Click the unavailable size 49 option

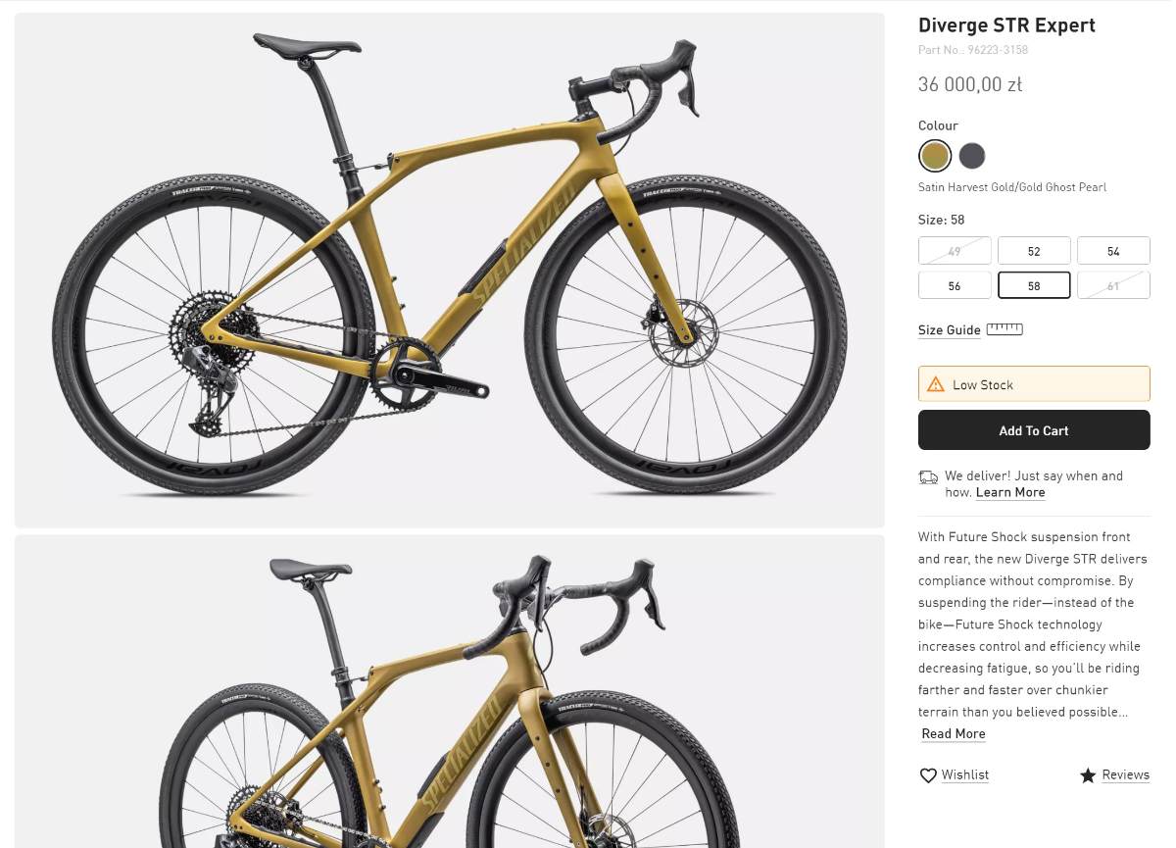[x=955, y=251]
